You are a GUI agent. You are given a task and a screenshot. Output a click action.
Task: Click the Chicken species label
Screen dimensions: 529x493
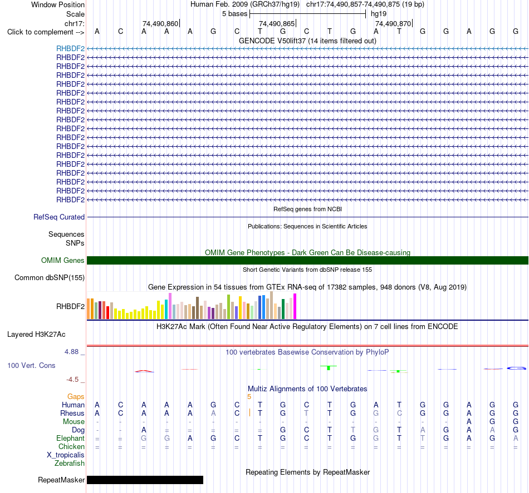71,446
